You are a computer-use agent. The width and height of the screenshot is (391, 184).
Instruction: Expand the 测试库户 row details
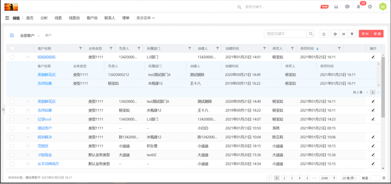click(27, 128)
